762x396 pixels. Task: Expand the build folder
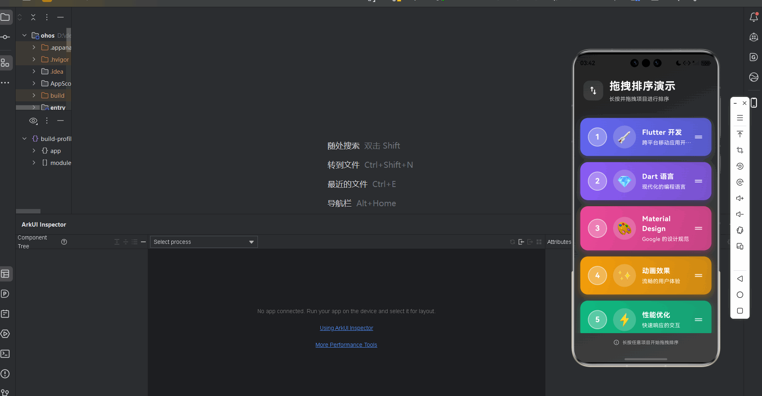tap(34, 95)
